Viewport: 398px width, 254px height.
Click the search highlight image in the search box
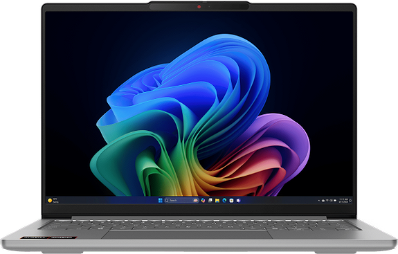(195, 201)
